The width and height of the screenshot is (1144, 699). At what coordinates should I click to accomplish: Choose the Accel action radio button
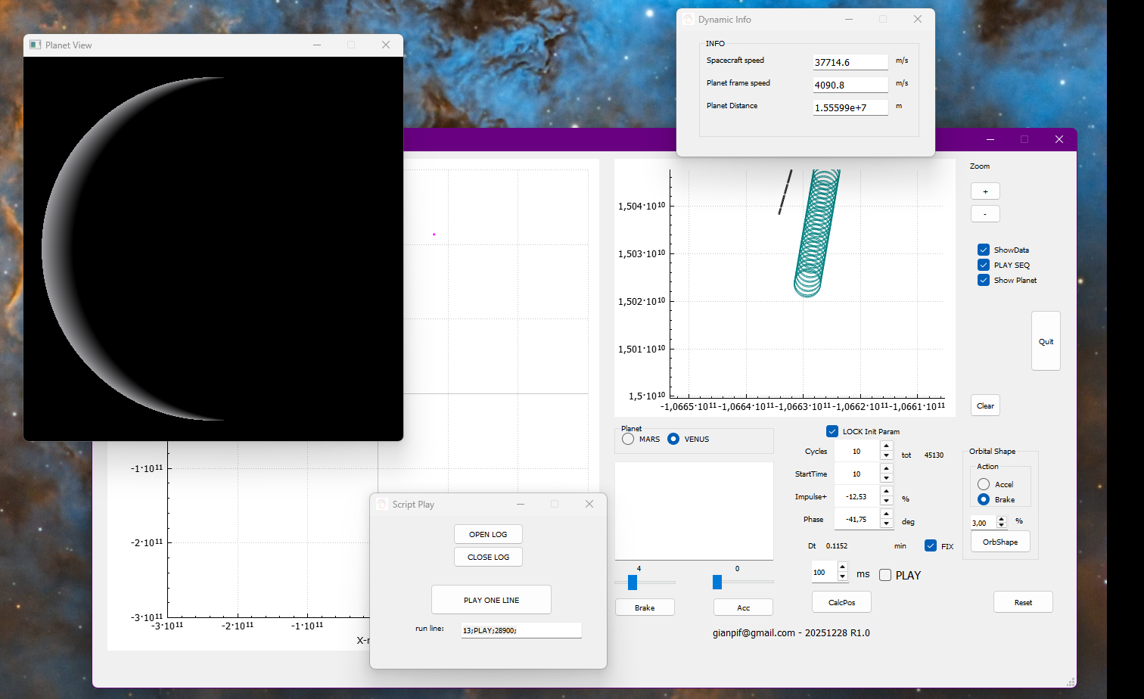(984, 484)
